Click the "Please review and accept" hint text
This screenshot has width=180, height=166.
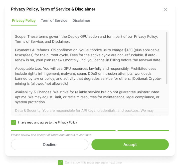(x=51, y=135)
